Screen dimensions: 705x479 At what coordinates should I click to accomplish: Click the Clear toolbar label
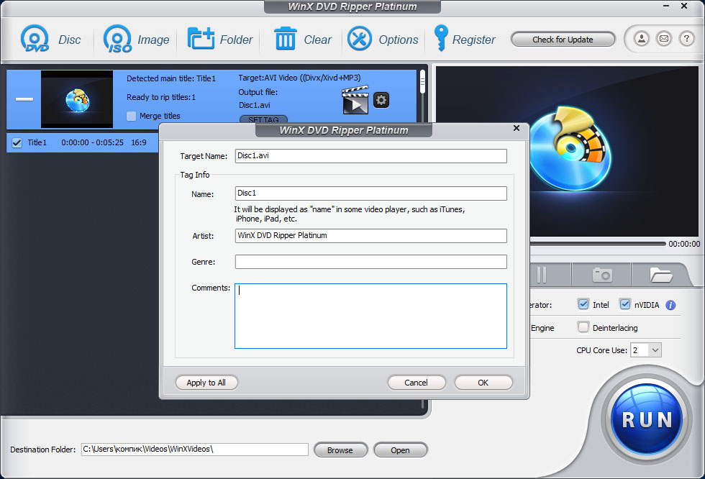click(317, 40)
